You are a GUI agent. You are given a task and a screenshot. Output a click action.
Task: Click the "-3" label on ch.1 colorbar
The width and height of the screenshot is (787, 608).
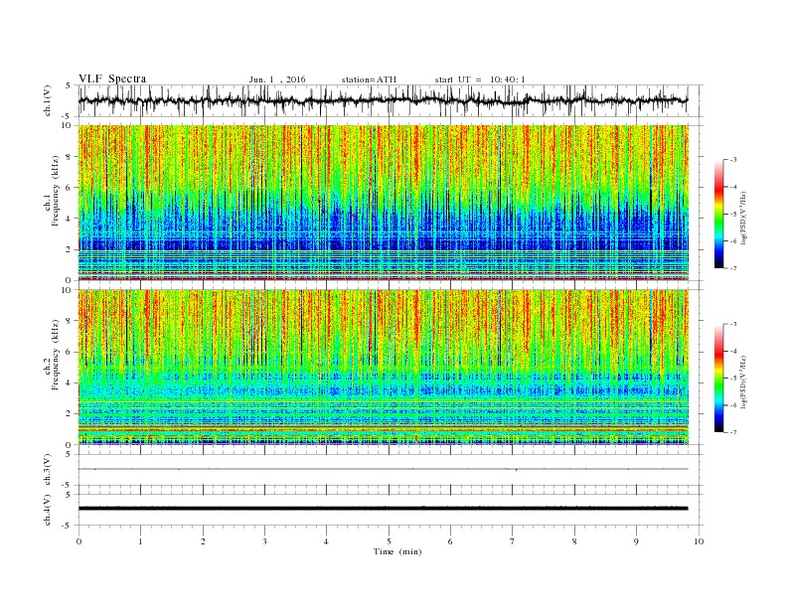(x=733, y=160)
